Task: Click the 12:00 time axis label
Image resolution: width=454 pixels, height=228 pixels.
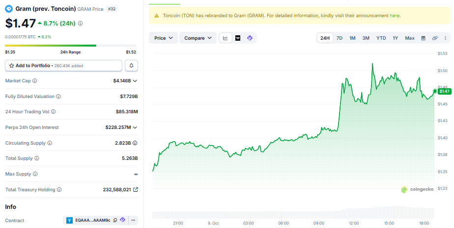Action: [354, 223]
